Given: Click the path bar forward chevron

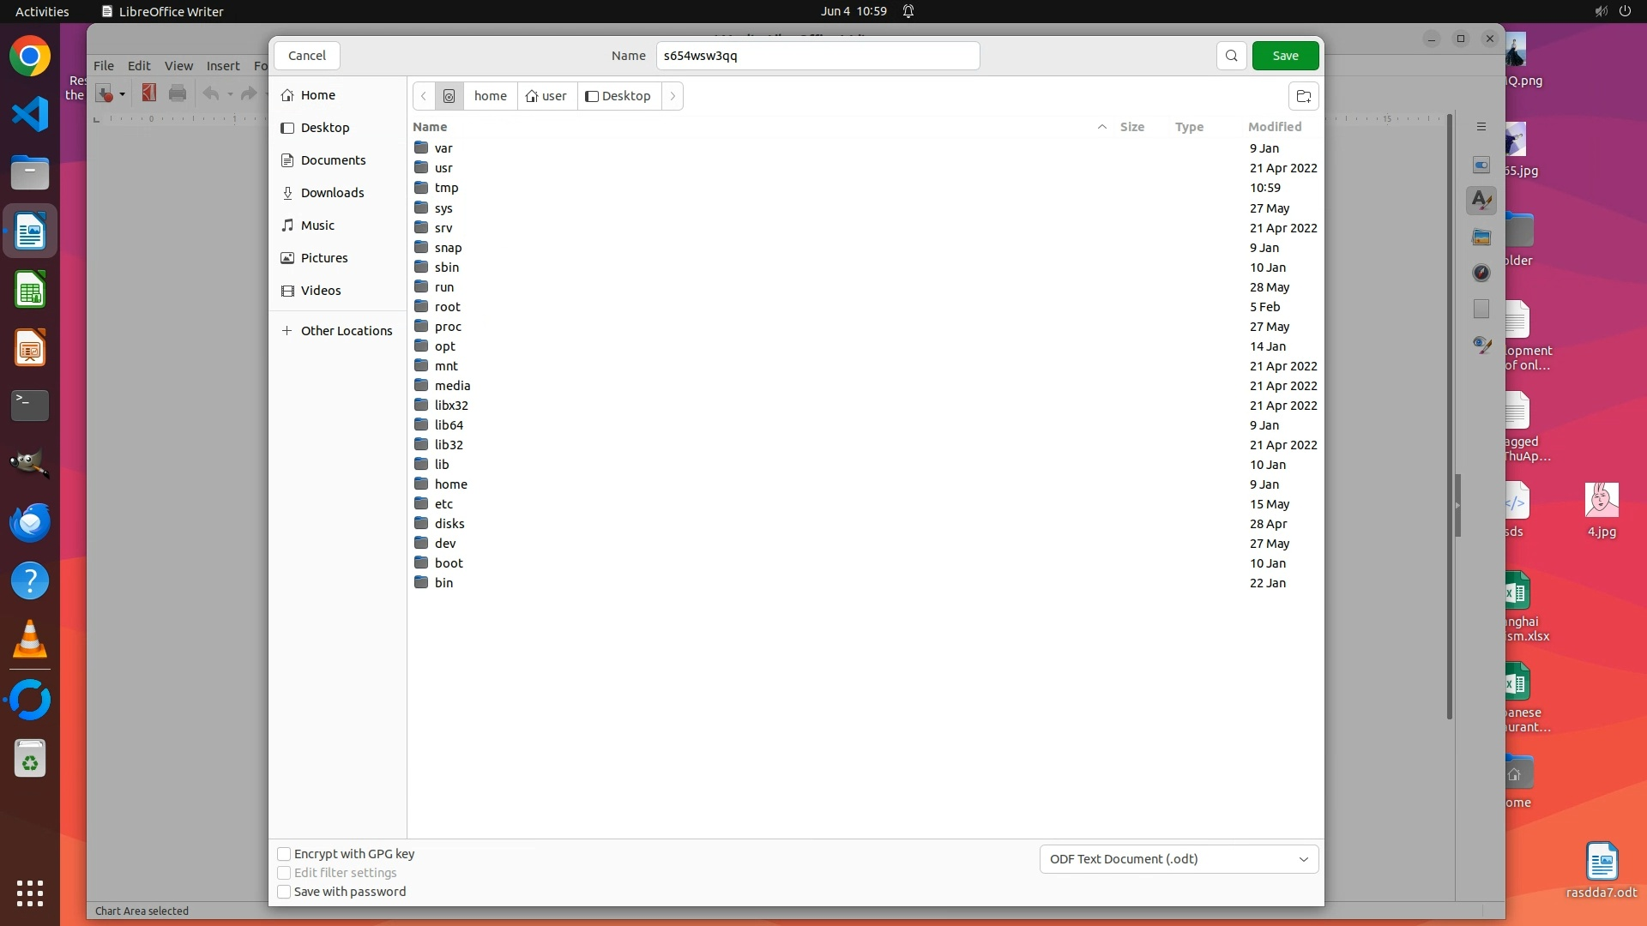Looking at the screenshot, I should [673, 96].
